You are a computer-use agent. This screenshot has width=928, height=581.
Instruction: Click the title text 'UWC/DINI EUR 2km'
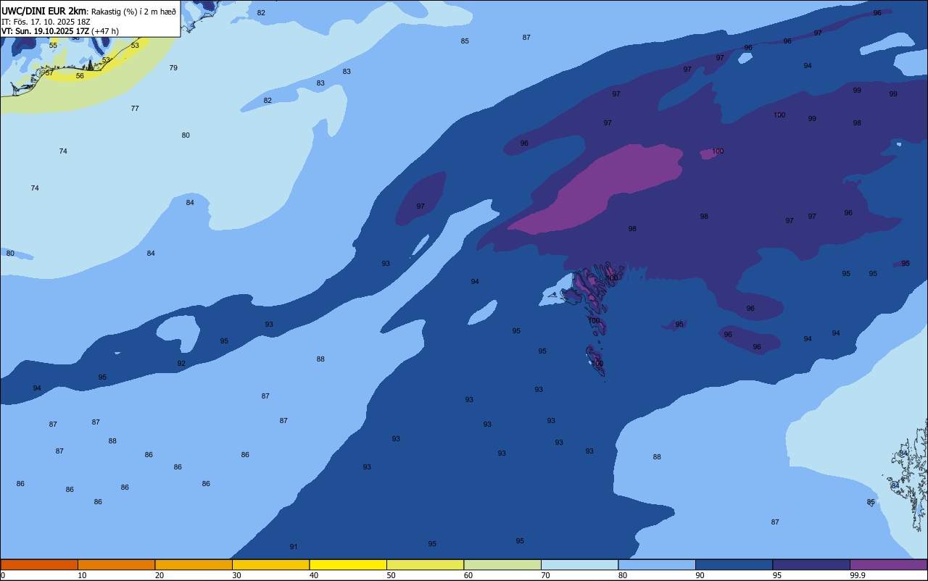[43, 11]
